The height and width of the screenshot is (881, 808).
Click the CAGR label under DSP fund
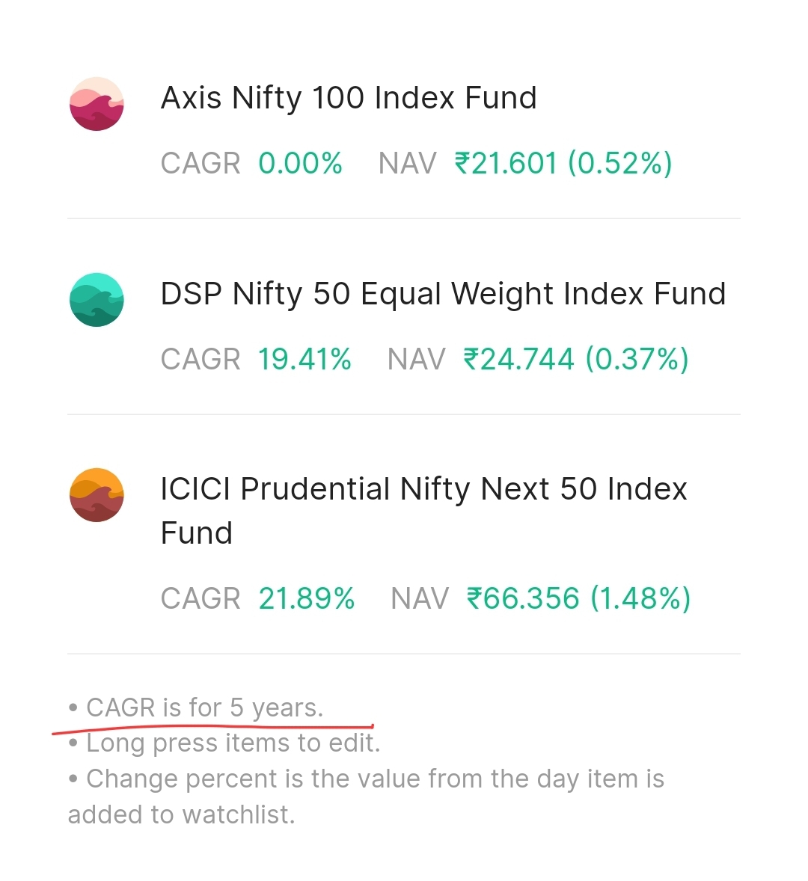(201, 359)
